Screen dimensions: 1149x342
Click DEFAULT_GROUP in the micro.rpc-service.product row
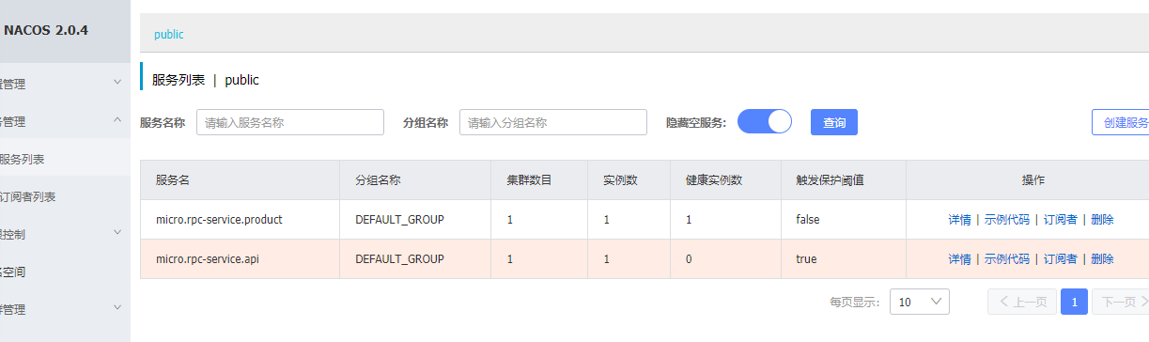(x=399, y=220)
